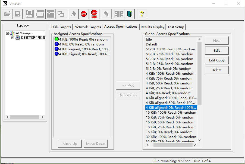Select 4 KiB; 75% Read in global list
The height and width of the screenshot is (164, 245).
pyautogui.click(x=171, y=78)
